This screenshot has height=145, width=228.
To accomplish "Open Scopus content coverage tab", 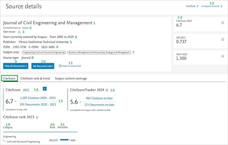I will (x=71, y=78).
